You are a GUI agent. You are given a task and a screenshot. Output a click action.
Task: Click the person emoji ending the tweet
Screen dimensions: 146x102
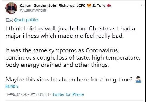click(138, 80)
